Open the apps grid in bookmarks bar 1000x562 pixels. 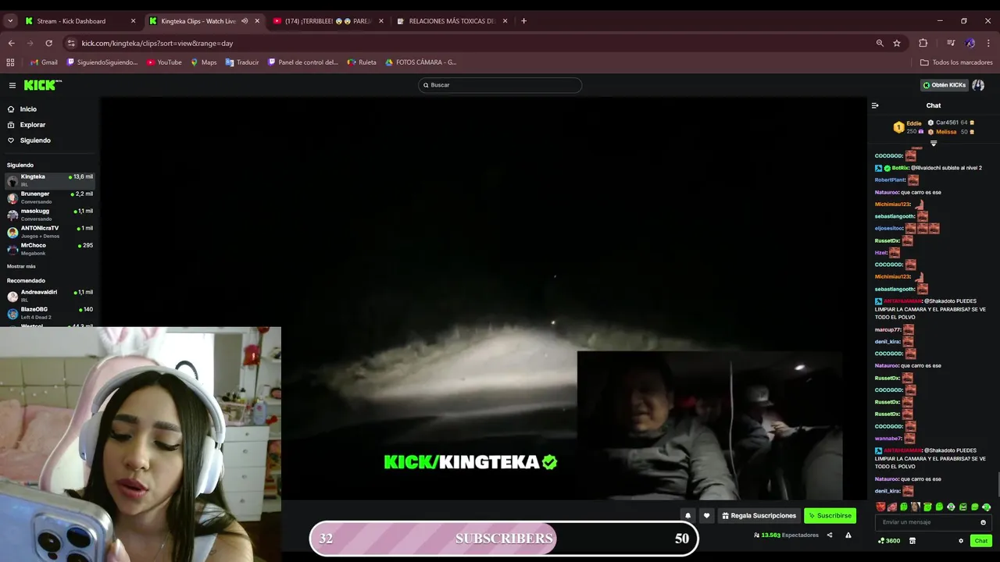tap(10, 62)
